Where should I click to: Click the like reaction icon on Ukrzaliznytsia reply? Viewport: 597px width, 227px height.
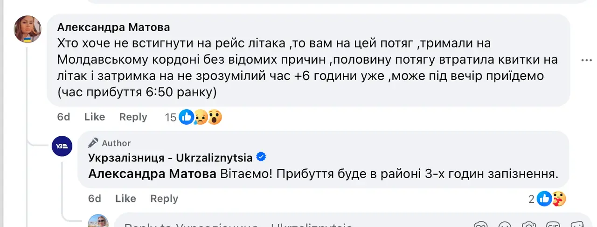545,199
